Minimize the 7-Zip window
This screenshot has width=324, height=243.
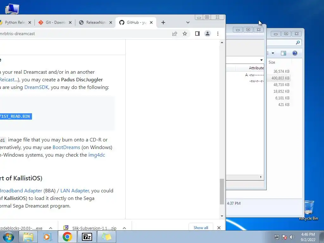(238, 30)
